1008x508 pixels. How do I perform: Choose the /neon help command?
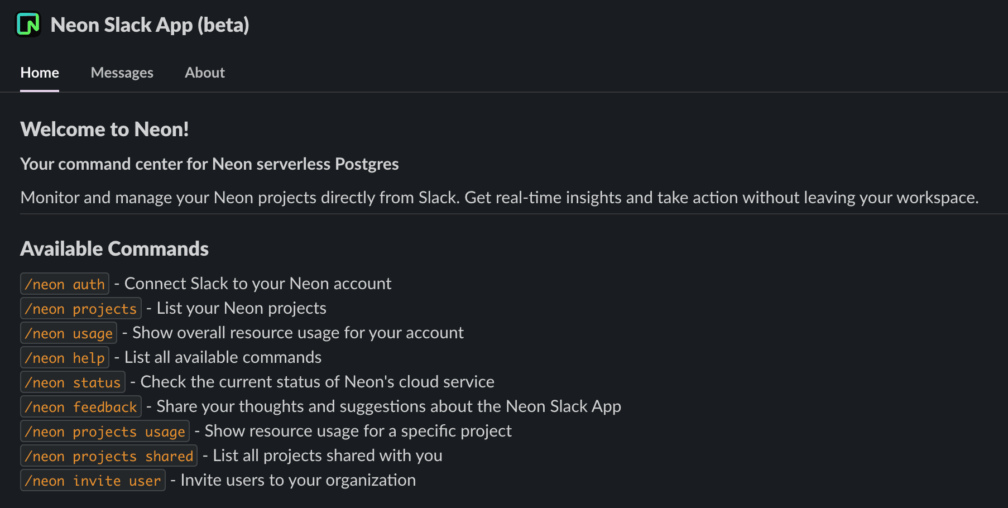point(65,358)
